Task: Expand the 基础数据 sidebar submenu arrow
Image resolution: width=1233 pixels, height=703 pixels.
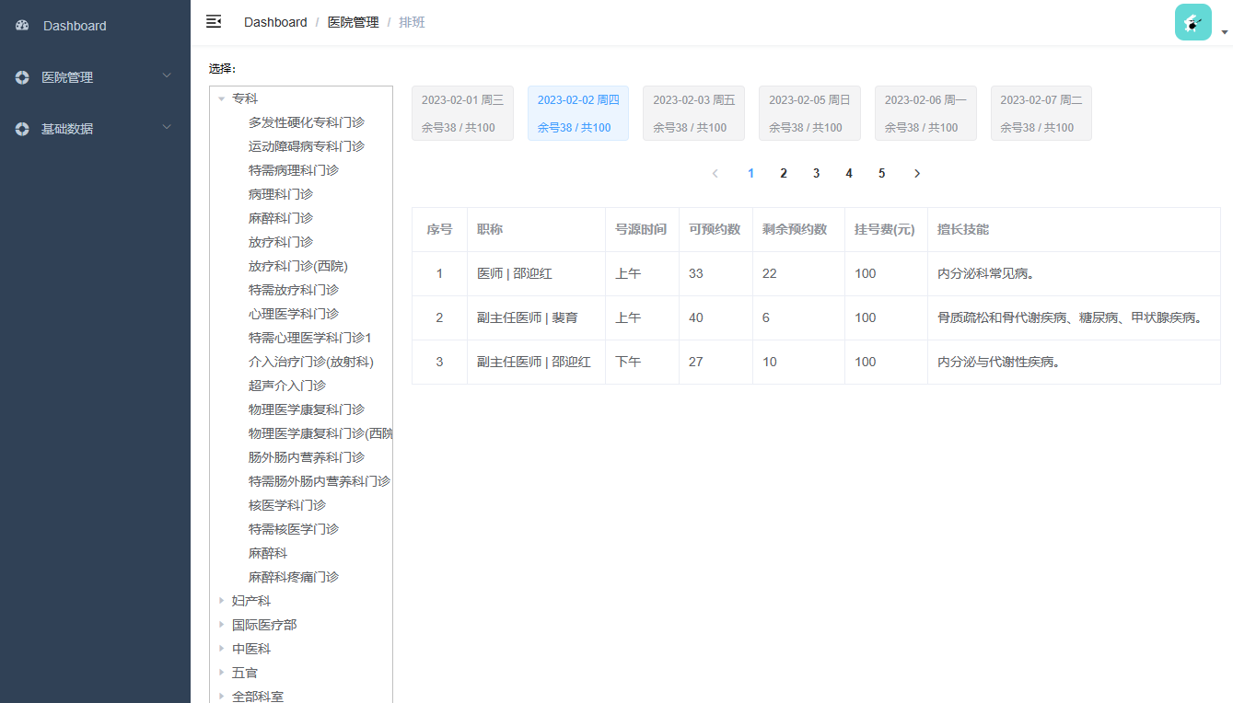Action: (167, 127)
